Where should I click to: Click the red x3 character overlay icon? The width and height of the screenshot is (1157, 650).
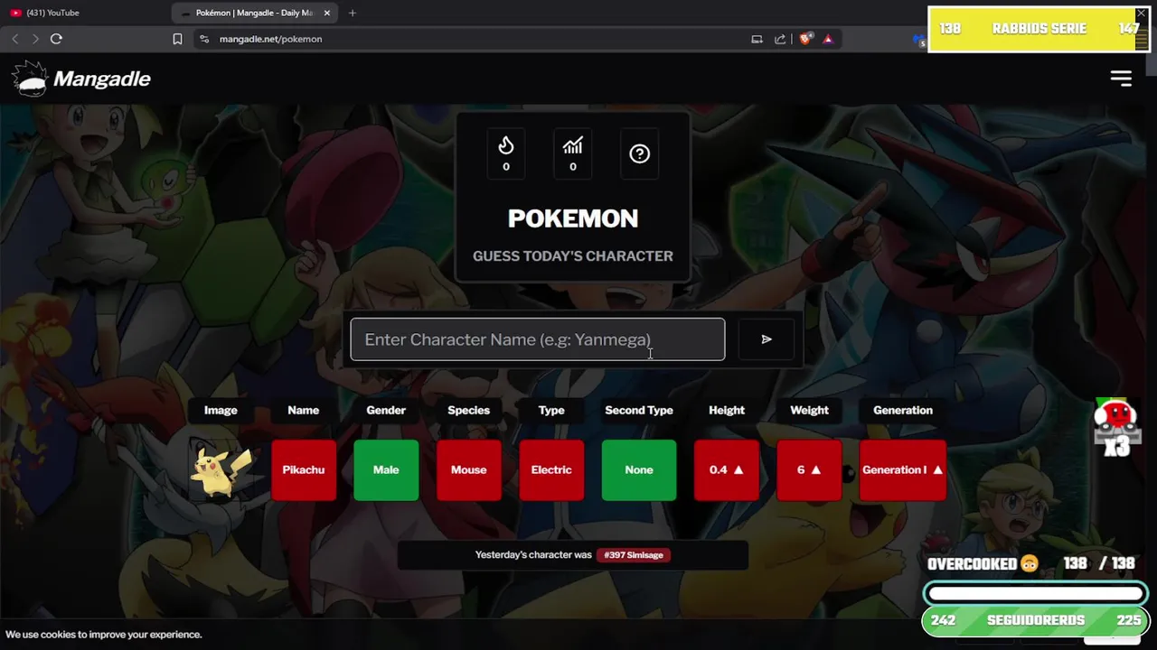point(1116,427)
